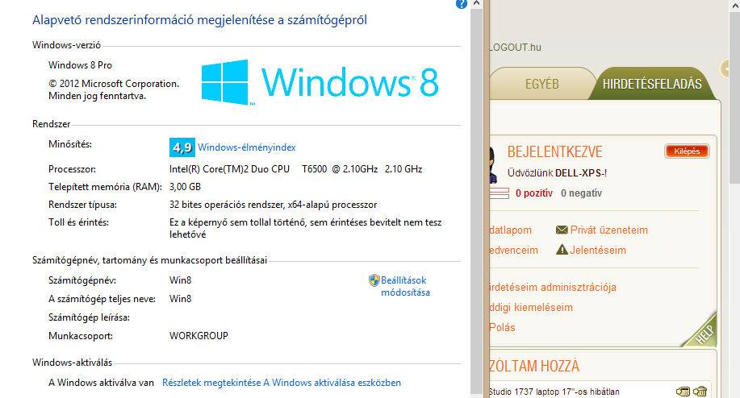Open the Polás link
Screen dimensions: 740x398
pyautogui.click(x=503, y=327)
